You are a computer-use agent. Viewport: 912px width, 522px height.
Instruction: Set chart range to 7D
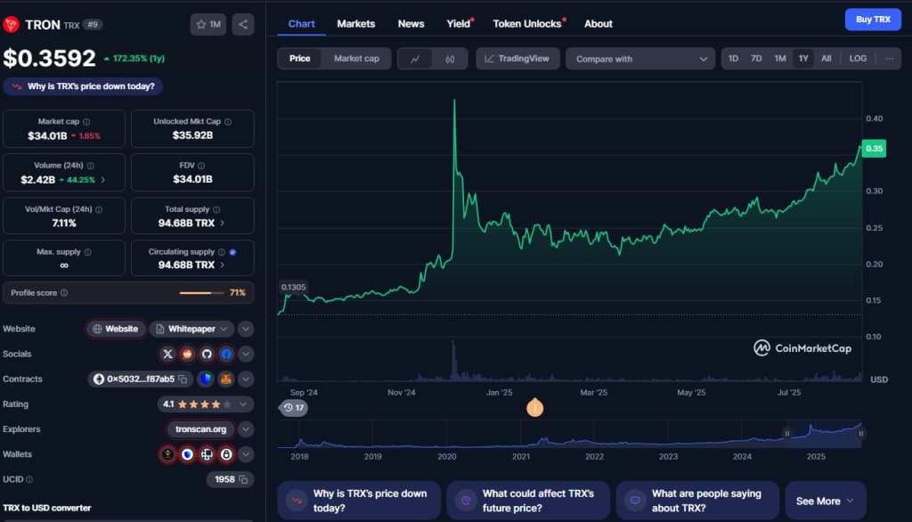pyautogui.click(x=756, y=58)
